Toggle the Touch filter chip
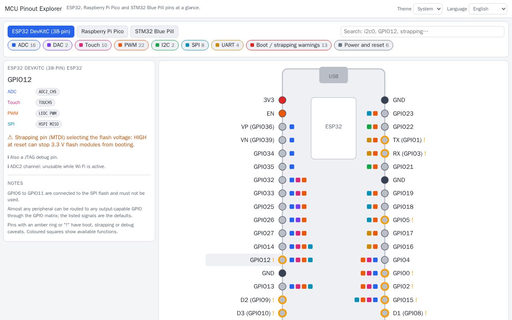 coord(93,45)
